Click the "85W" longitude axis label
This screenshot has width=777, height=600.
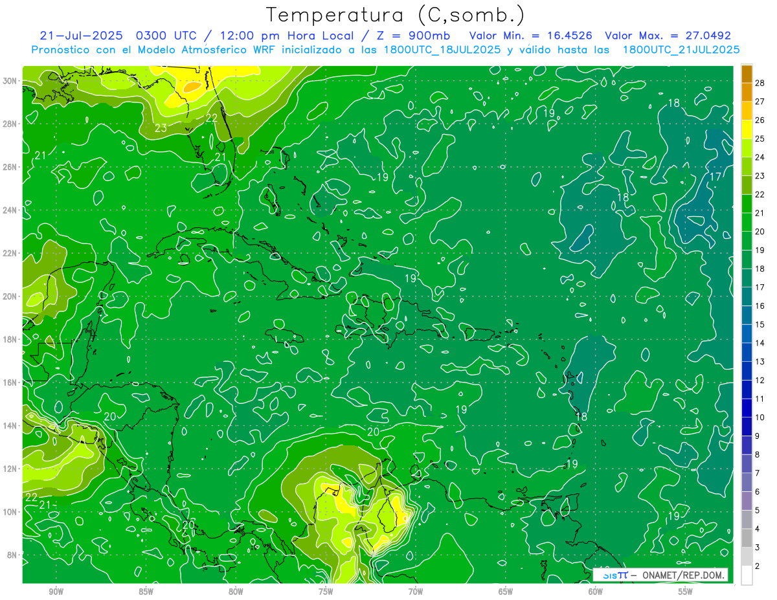point(146,592)
